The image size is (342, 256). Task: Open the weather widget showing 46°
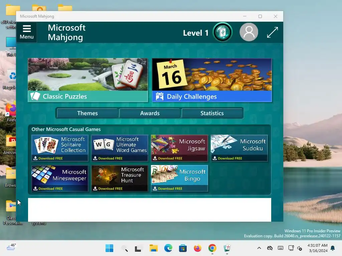point(11,247)
